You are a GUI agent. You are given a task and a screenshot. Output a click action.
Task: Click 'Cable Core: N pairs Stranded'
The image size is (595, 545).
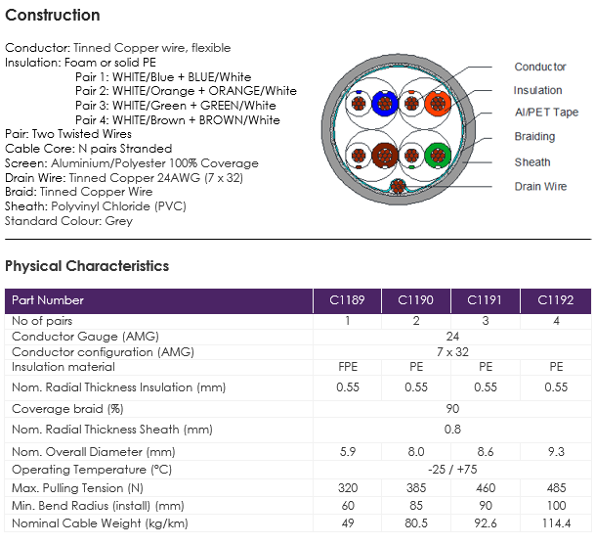(x=88, y=149)
